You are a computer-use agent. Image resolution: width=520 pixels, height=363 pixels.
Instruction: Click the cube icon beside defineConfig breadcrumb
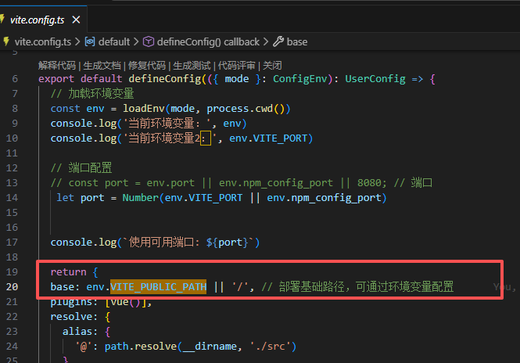(x=149, y=41)
